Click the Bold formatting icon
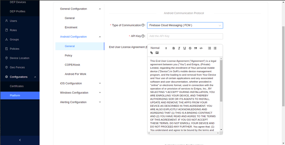The height and width of the screenshot is (145, 285). [173, 48]
